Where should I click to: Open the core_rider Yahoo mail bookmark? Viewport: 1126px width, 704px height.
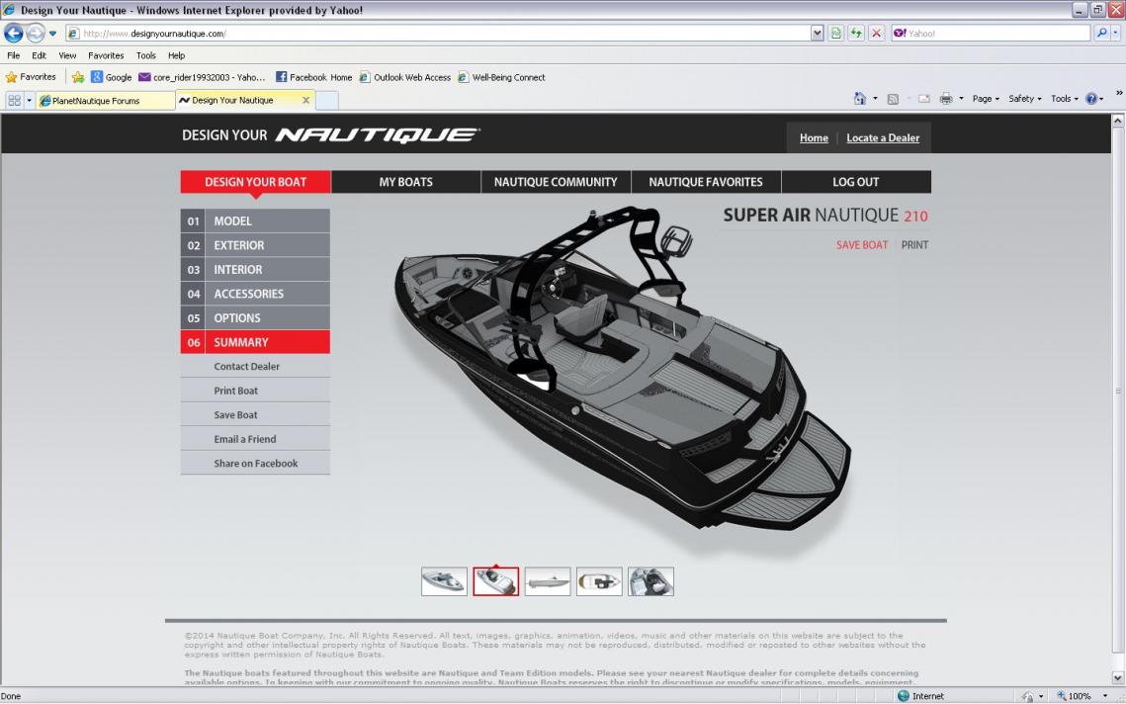tap(202, 77)
